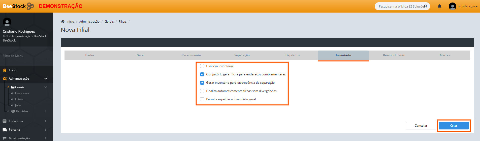
Task: Click the notification bell icon
Action: coord(439,6)
